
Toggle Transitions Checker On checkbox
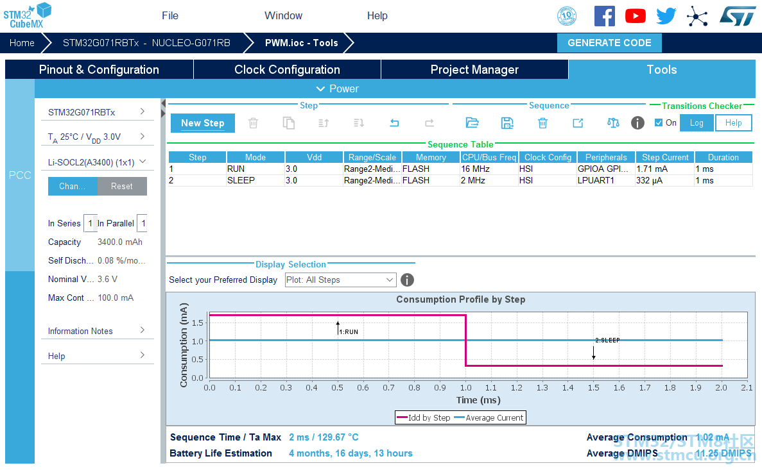point(659,123)
